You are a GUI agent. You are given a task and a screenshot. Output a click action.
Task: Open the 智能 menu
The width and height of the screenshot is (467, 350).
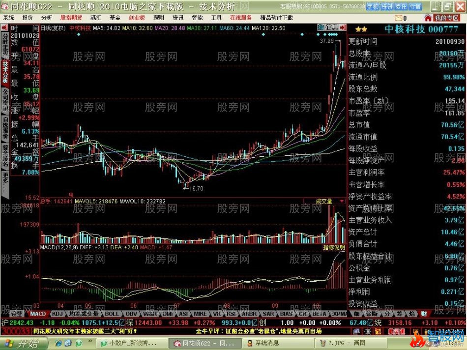pyautogui.click(x=197, y=18)
